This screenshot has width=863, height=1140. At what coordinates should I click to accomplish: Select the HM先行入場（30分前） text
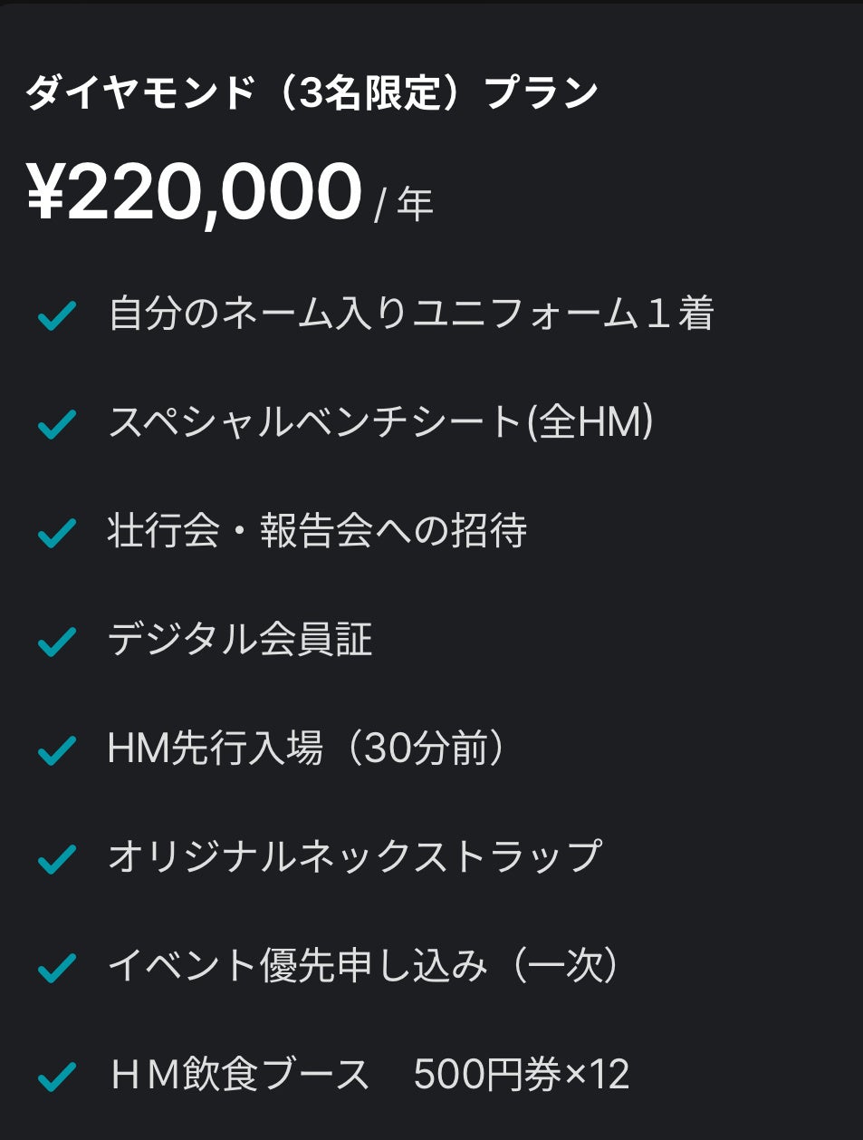point(308,749)
